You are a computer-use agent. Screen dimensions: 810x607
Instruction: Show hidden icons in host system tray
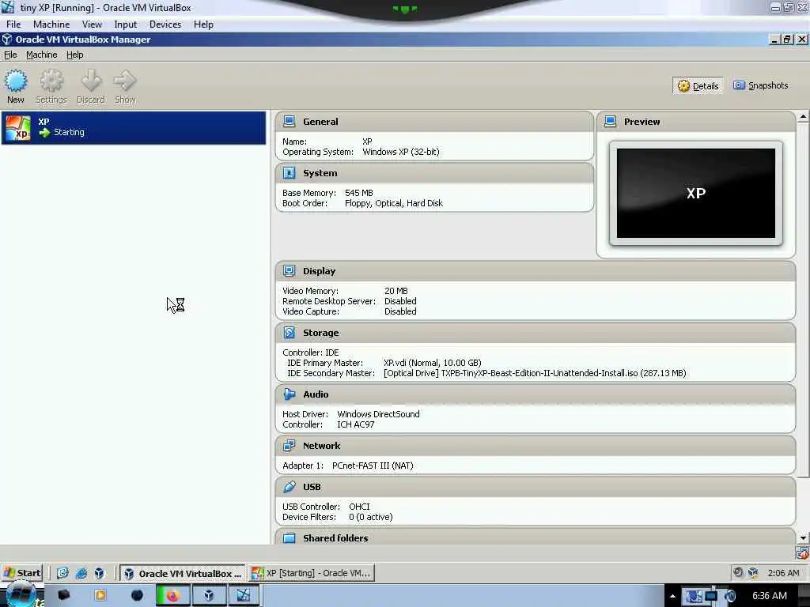(x=672, y=596)
